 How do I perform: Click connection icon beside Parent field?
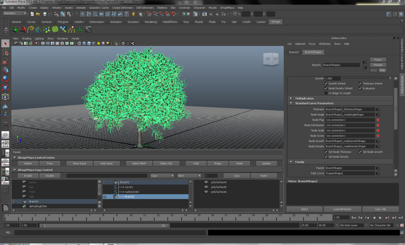tap(378, 168)
